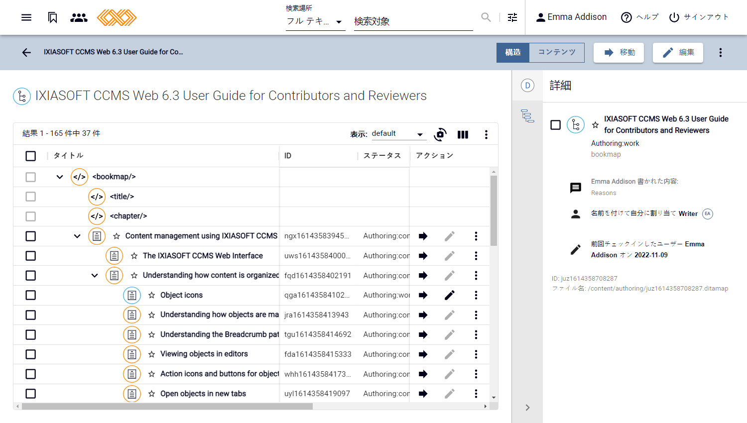Open the users group icon

pos(79,17)
